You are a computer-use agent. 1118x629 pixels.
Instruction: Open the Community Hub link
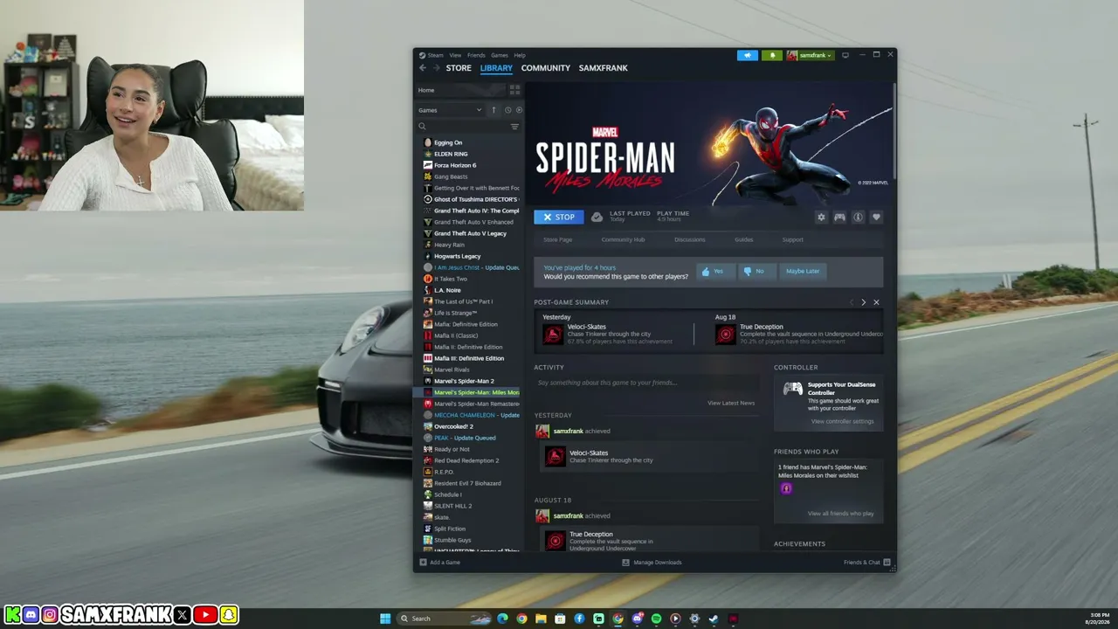623,239
